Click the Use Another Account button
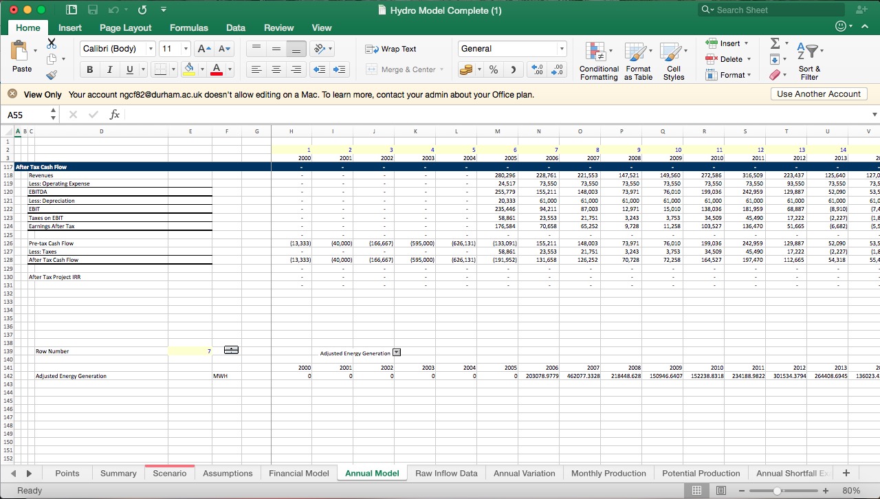The width and height of the screenshot is (880, 499). 817,93
